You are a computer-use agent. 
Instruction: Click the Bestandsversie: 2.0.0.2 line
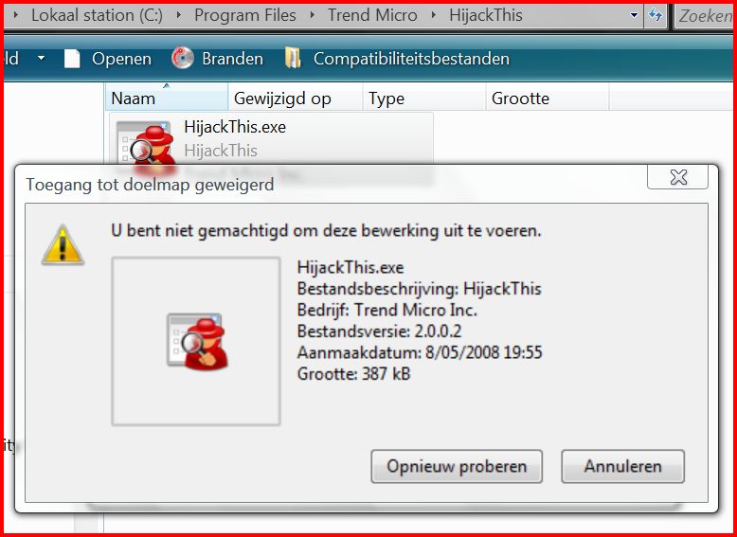coord(379,331)
